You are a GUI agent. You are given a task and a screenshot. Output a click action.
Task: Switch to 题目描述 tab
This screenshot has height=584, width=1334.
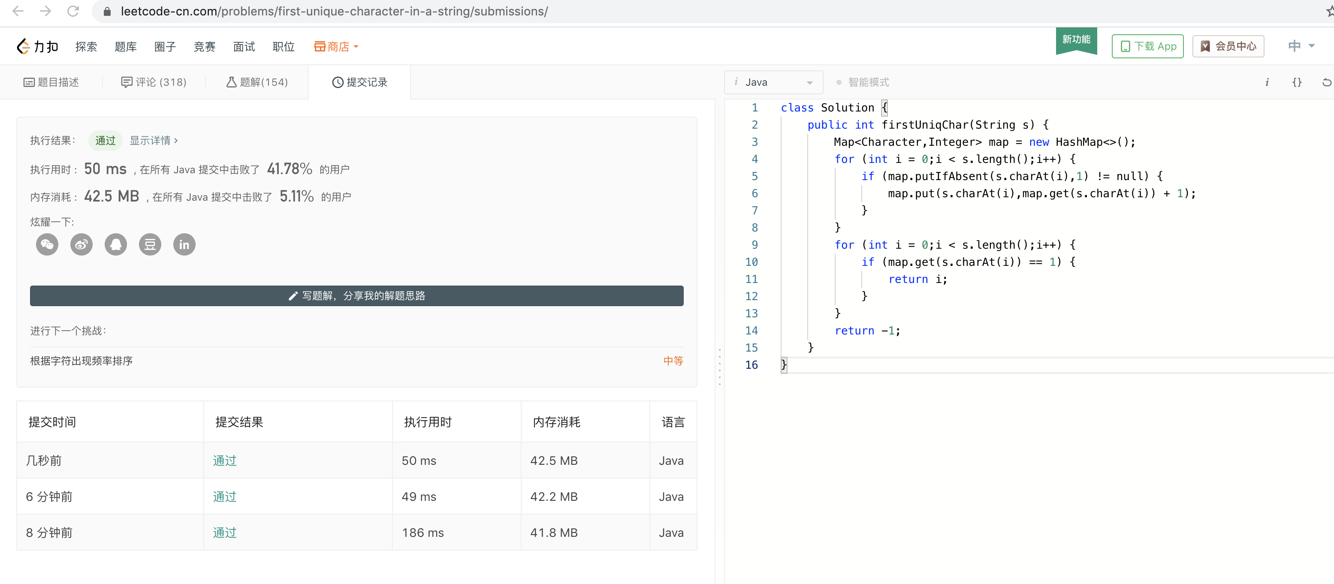(x=51, y=82)
